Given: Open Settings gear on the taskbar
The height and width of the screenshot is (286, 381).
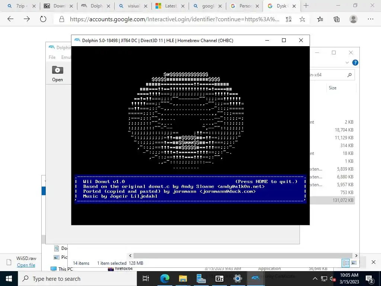Looking at the screenshot, I should coord(238,279).
